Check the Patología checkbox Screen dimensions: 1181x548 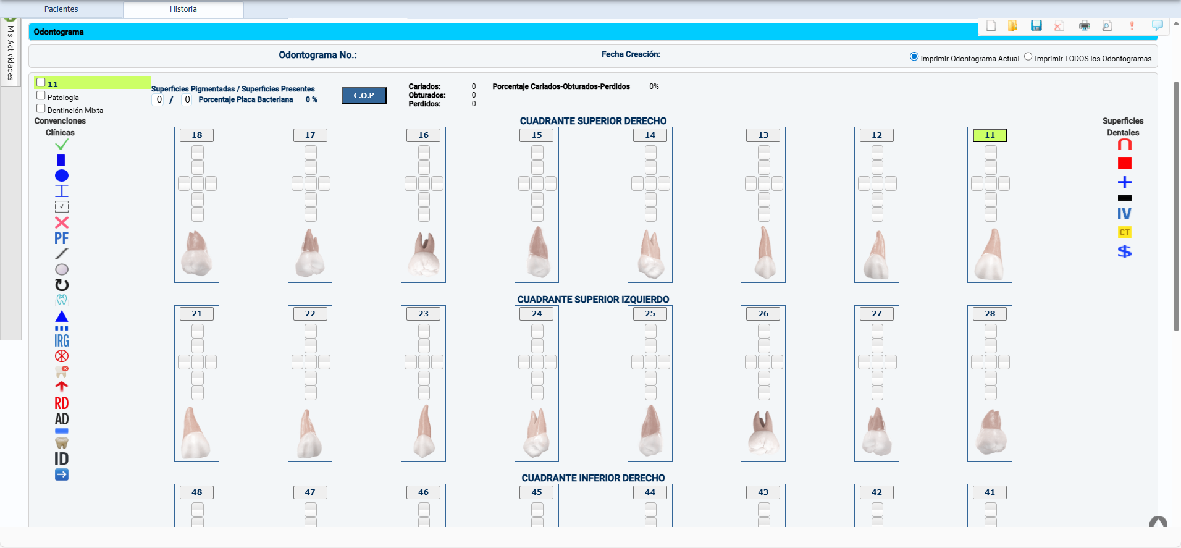[41, 96]
